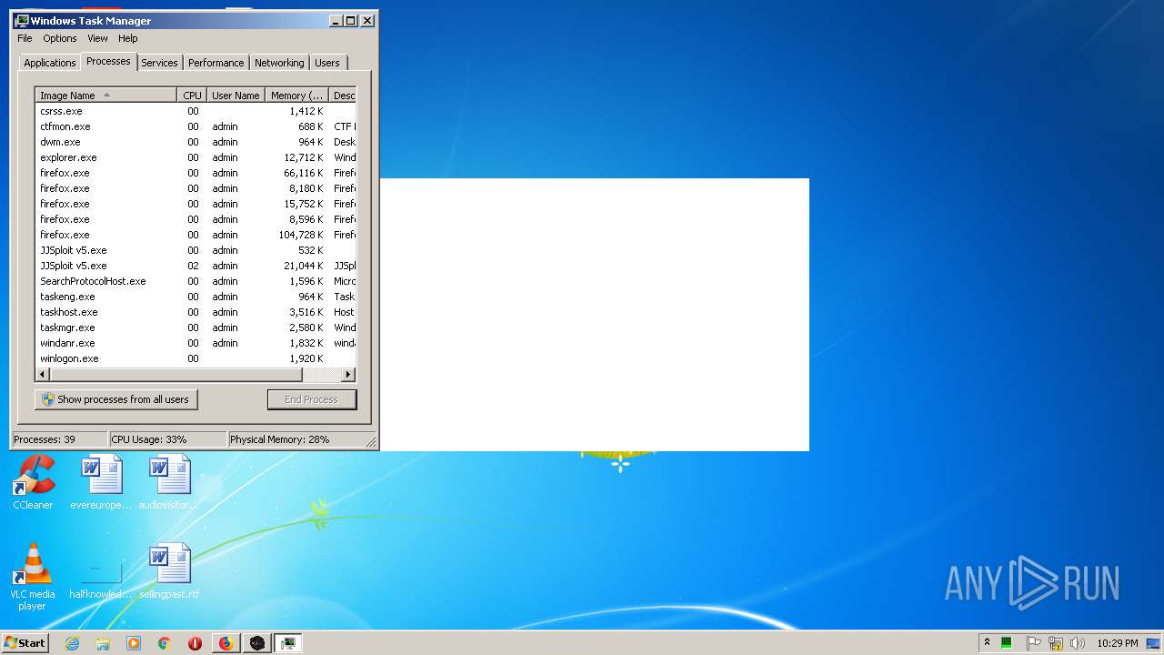Click the Processes: 39 status entry
Screen dimensions: 1164x655
(x=59, y=439)
